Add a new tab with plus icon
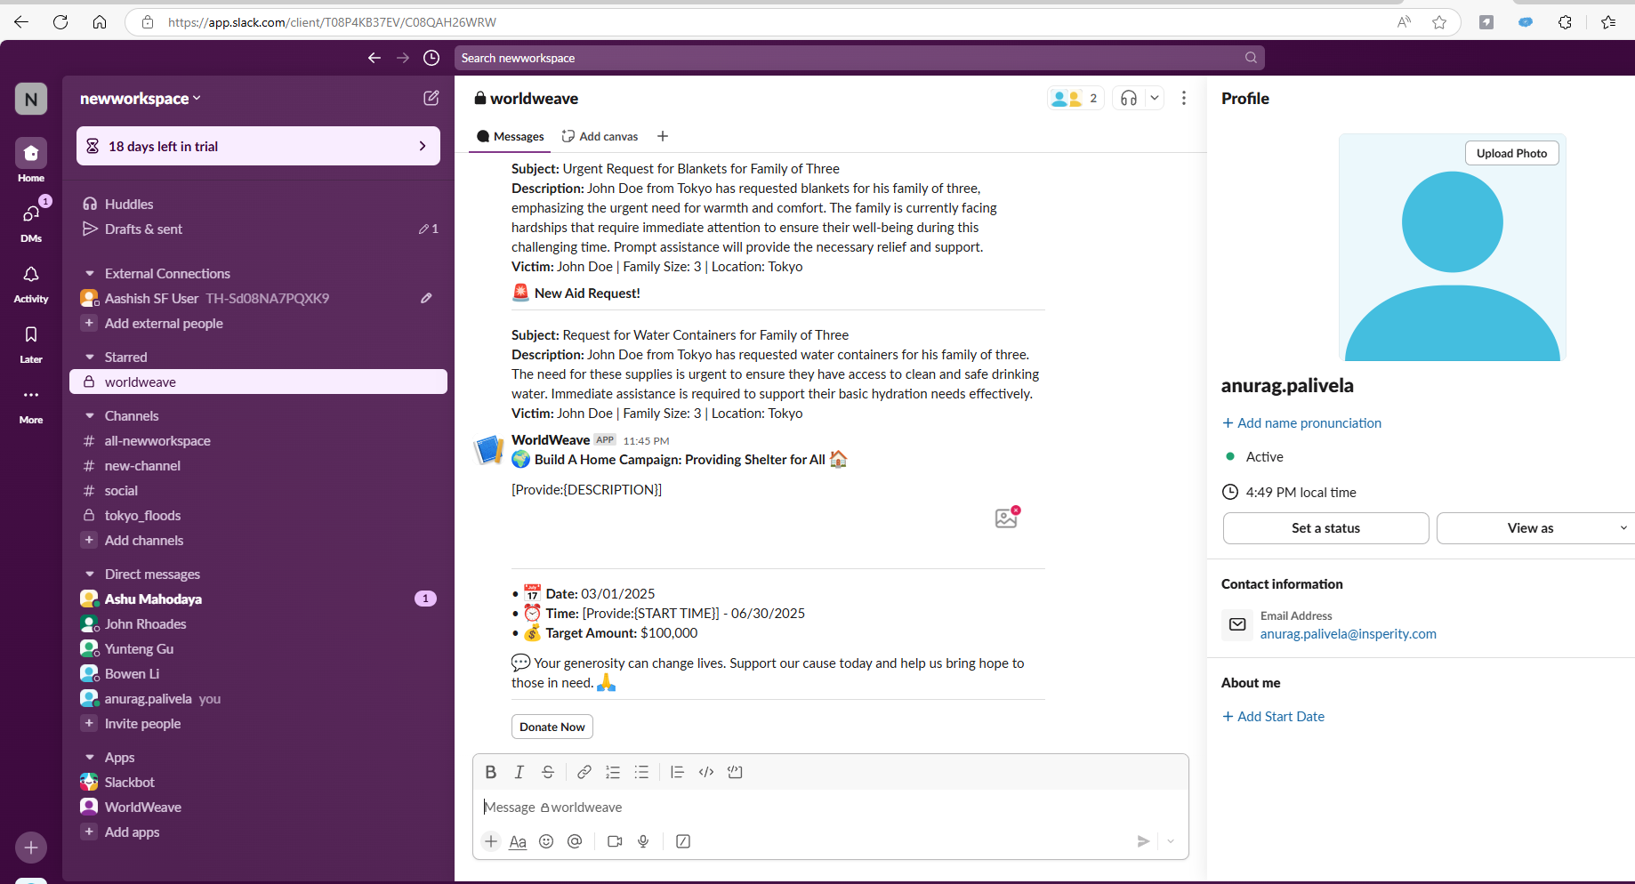 click(663, 136)
